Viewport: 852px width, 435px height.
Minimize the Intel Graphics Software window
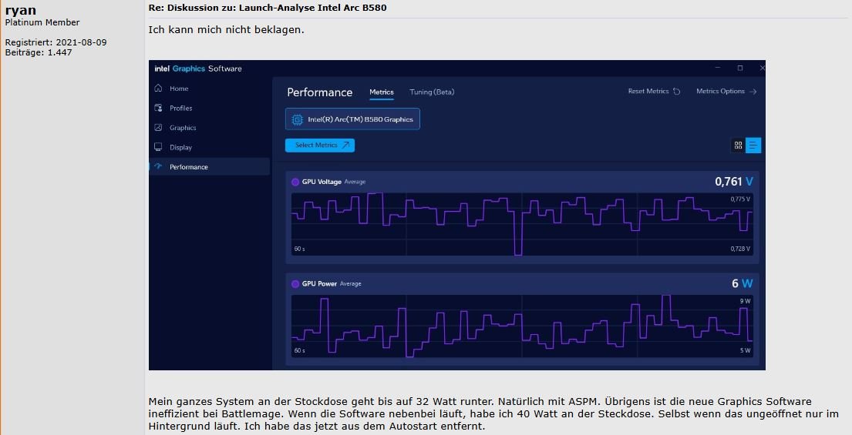[717, 68]
